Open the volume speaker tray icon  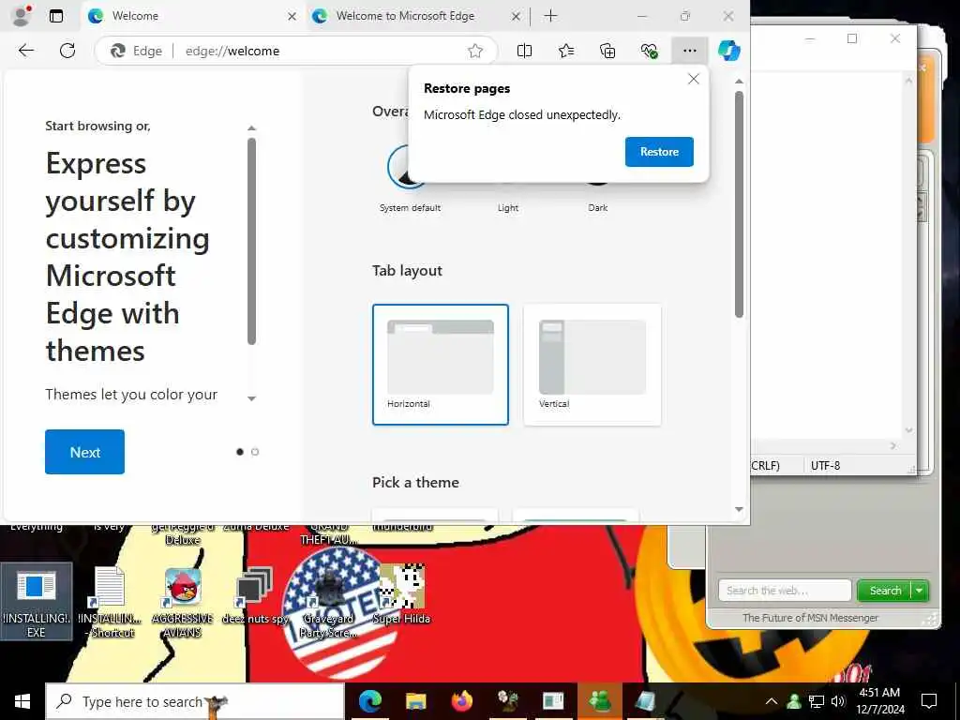838,701
